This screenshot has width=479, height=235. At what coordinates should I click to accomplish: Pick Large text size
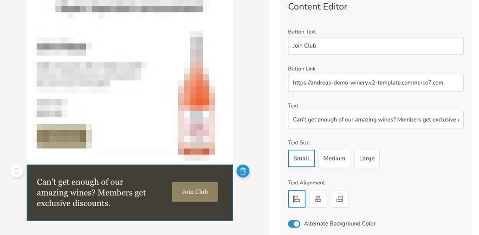tap(367, 158)
